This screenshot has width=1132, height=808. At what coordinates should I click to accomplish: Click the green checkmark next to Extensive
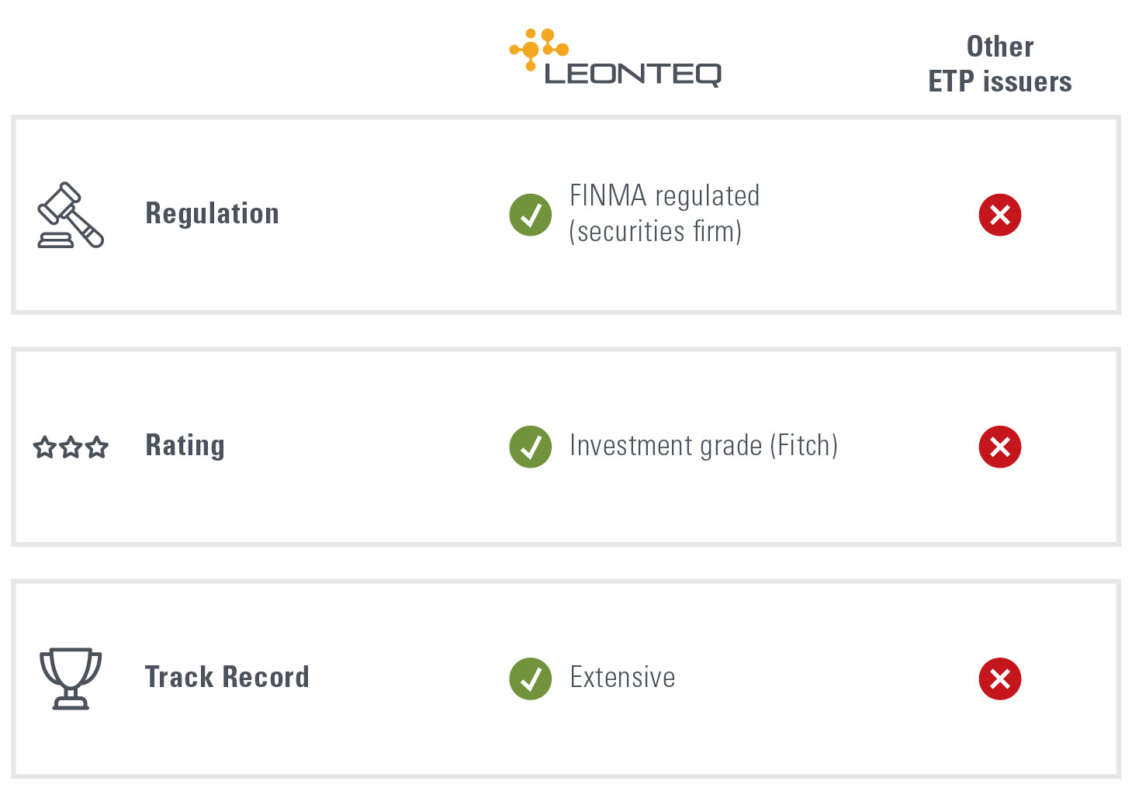click(531, 679)
